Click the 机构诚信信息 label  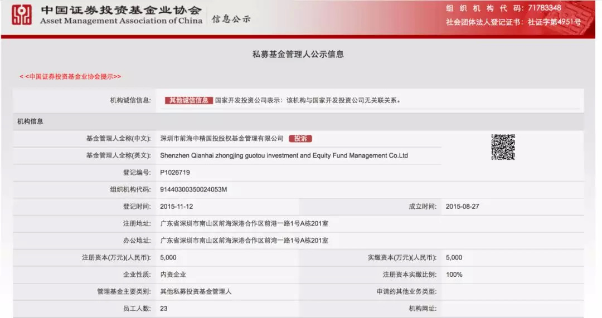pyautogui.click(x=130, y=100)
